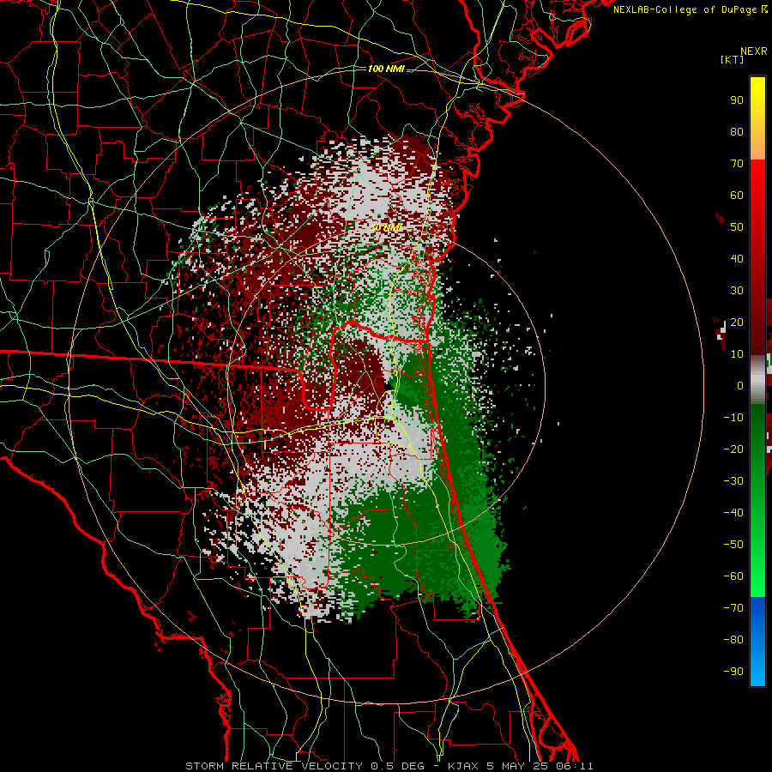Select the -40 value on velocity scale

pyautogui.click(x=733, y=513)
